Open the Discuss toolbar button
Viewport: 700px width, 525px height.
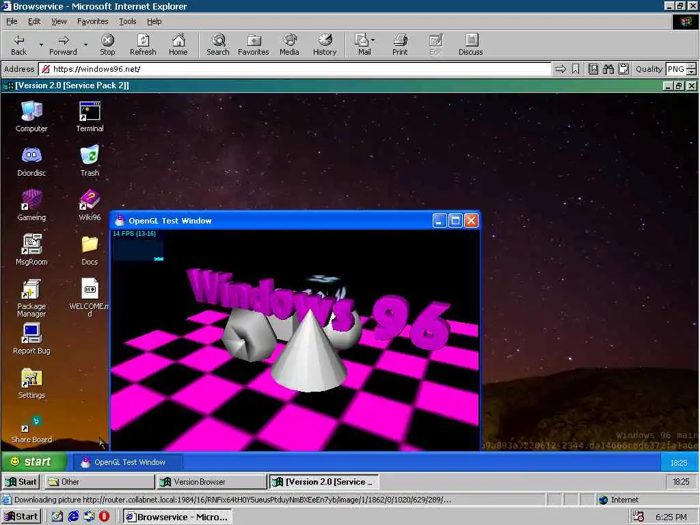tap(470, 44)
